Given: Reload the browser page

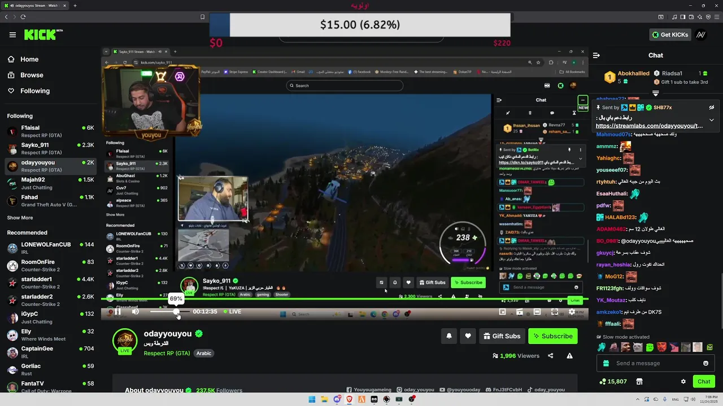Looking at the screenshot, I should 23,17.
